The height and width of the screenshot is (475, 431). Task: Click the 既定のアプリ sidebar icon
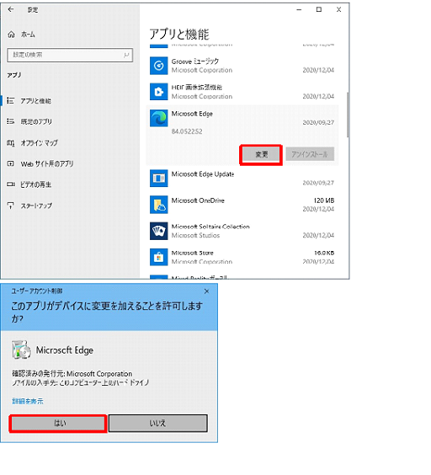pyautogui.click(x=11, y=121)
